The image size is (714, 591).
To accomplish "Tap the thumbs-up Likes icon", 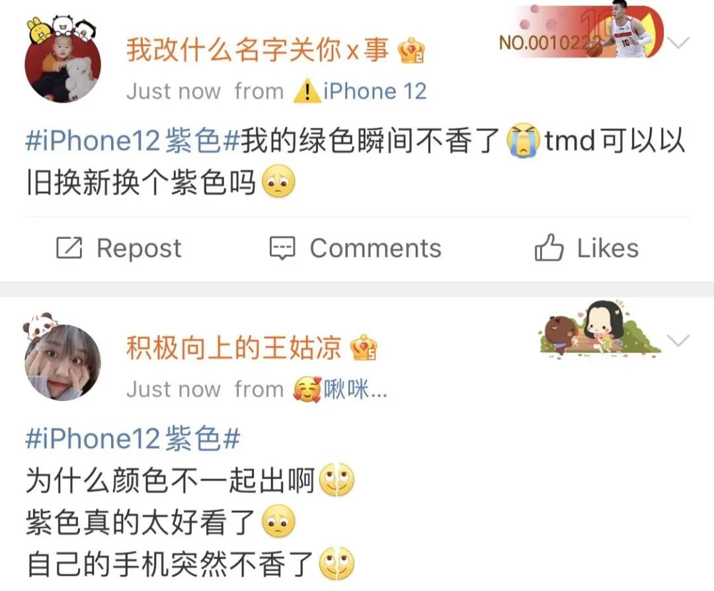I will pos(549,248).
